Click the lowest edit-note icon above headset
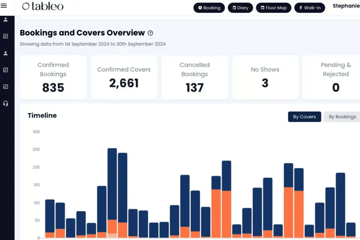 pos(5,87)
